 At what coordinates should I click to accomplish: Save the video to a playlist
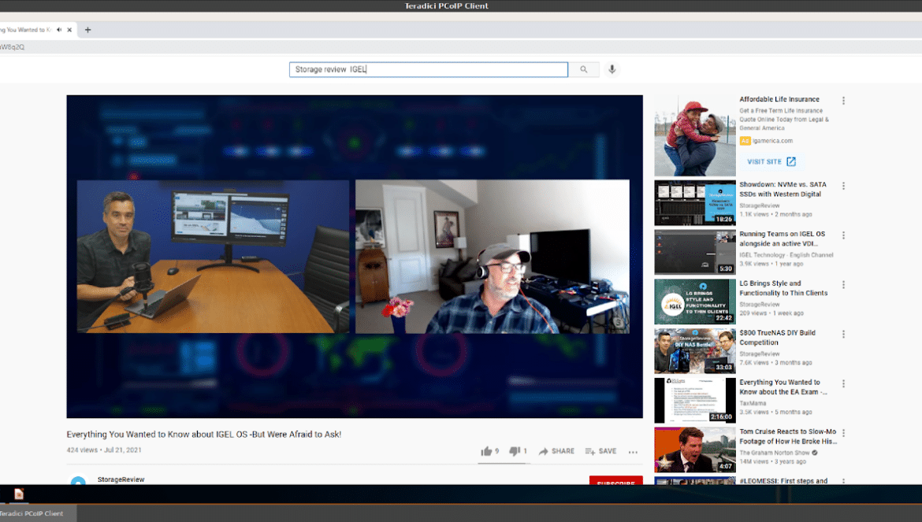point(600,451)
